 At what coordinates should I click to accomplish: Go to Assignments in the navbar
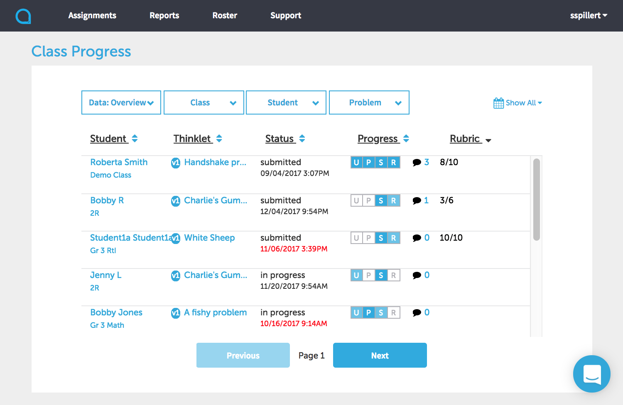[92, 15]
